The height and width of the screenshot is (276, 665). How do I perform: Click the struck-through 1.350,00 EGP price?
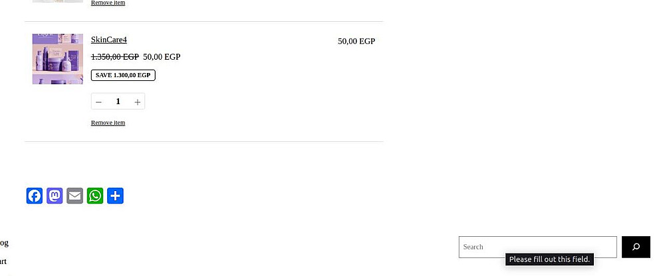(x=114, y=57)
